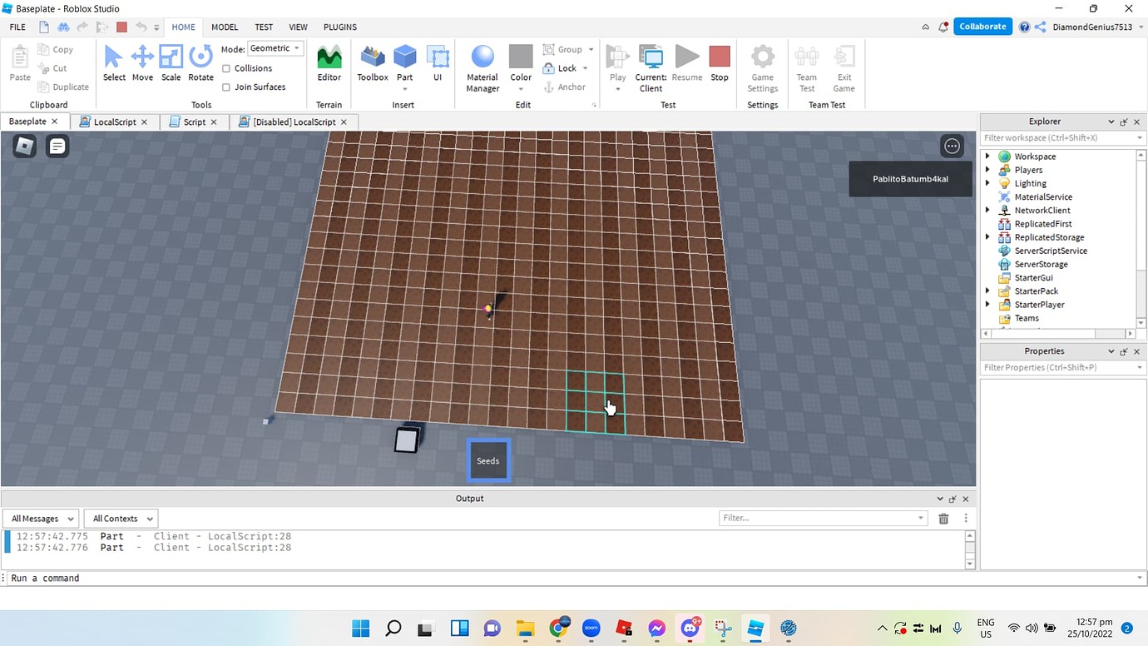Viewport: 1148px width, 646px height.
Task: Select StarterGui in Explorer
Action: (1034, 277)
